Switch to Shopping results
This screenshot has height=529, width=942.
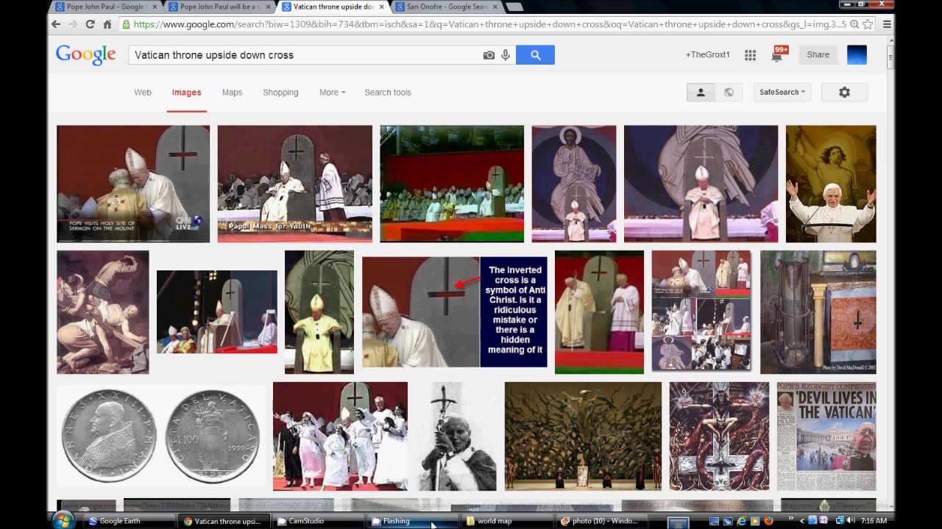coord(280,93)
